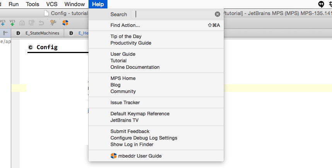The image size is (332, 168).
Task: Click the VCS commit (green arrow) icon
Action: pos(12,23)
